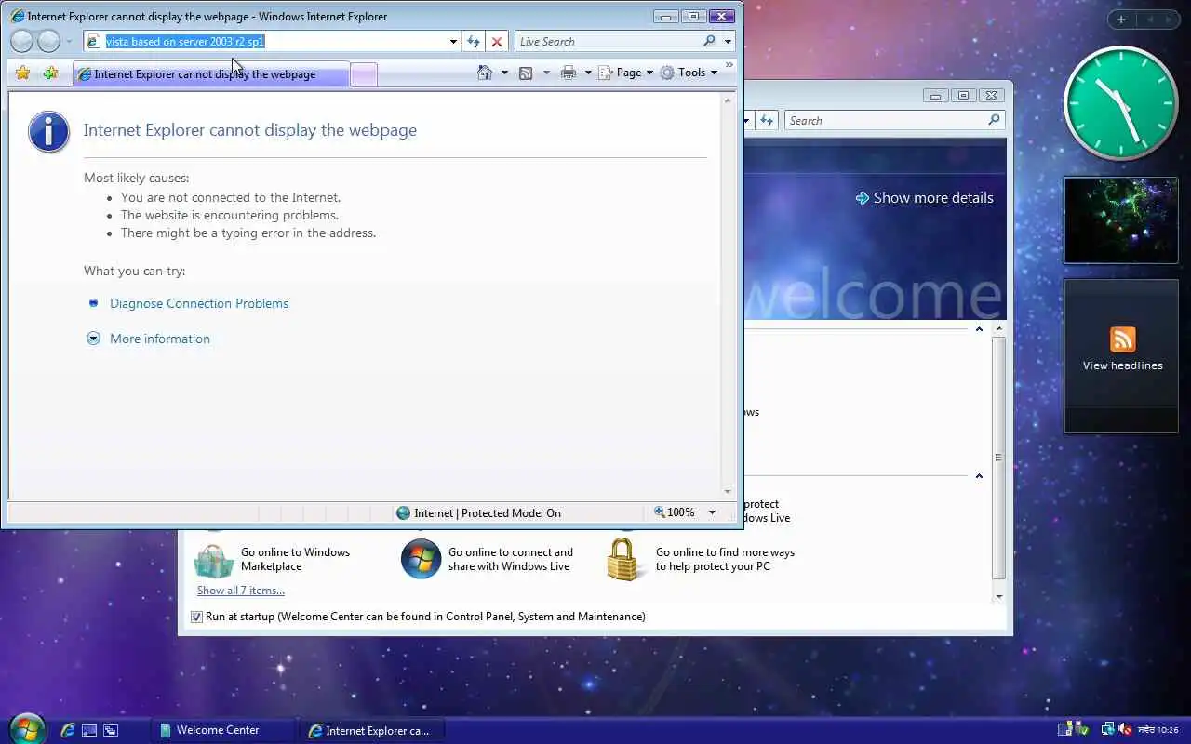This screenshot has width=1191, height=744.
Task: Click Show all 7 items link
Action: pyautogui.click(x=241, y=591)
